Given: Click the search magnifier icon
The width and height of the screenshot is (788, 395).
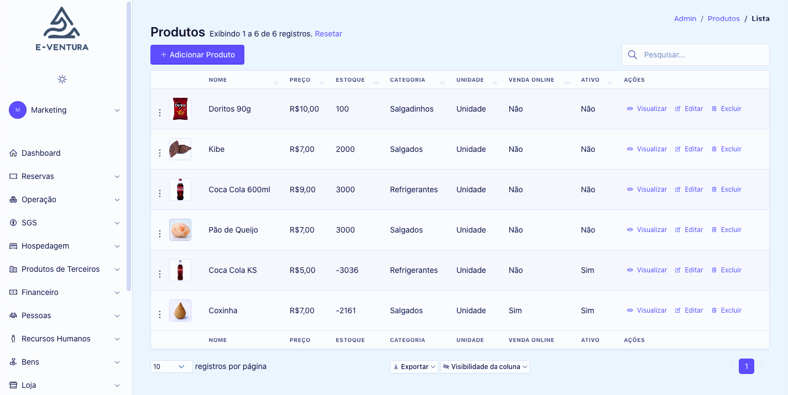Looking at the screenshot, I should point(633,55).
